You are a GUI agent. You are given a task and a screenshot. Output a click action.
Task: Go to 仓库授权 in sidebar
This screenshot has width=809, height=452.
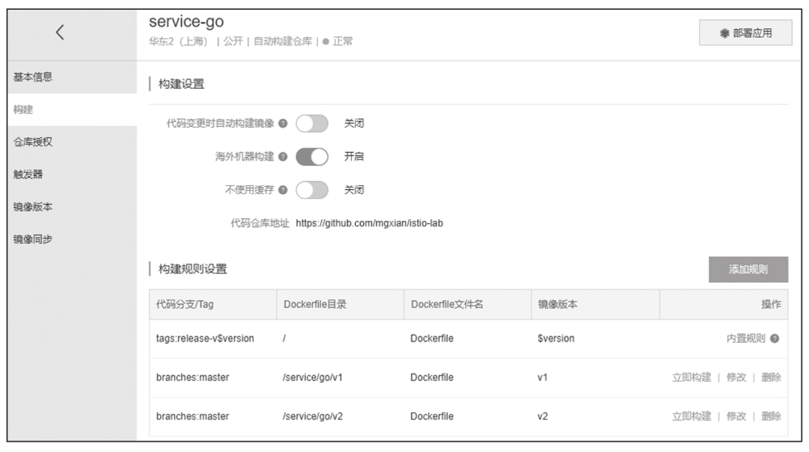coord(34,142)
